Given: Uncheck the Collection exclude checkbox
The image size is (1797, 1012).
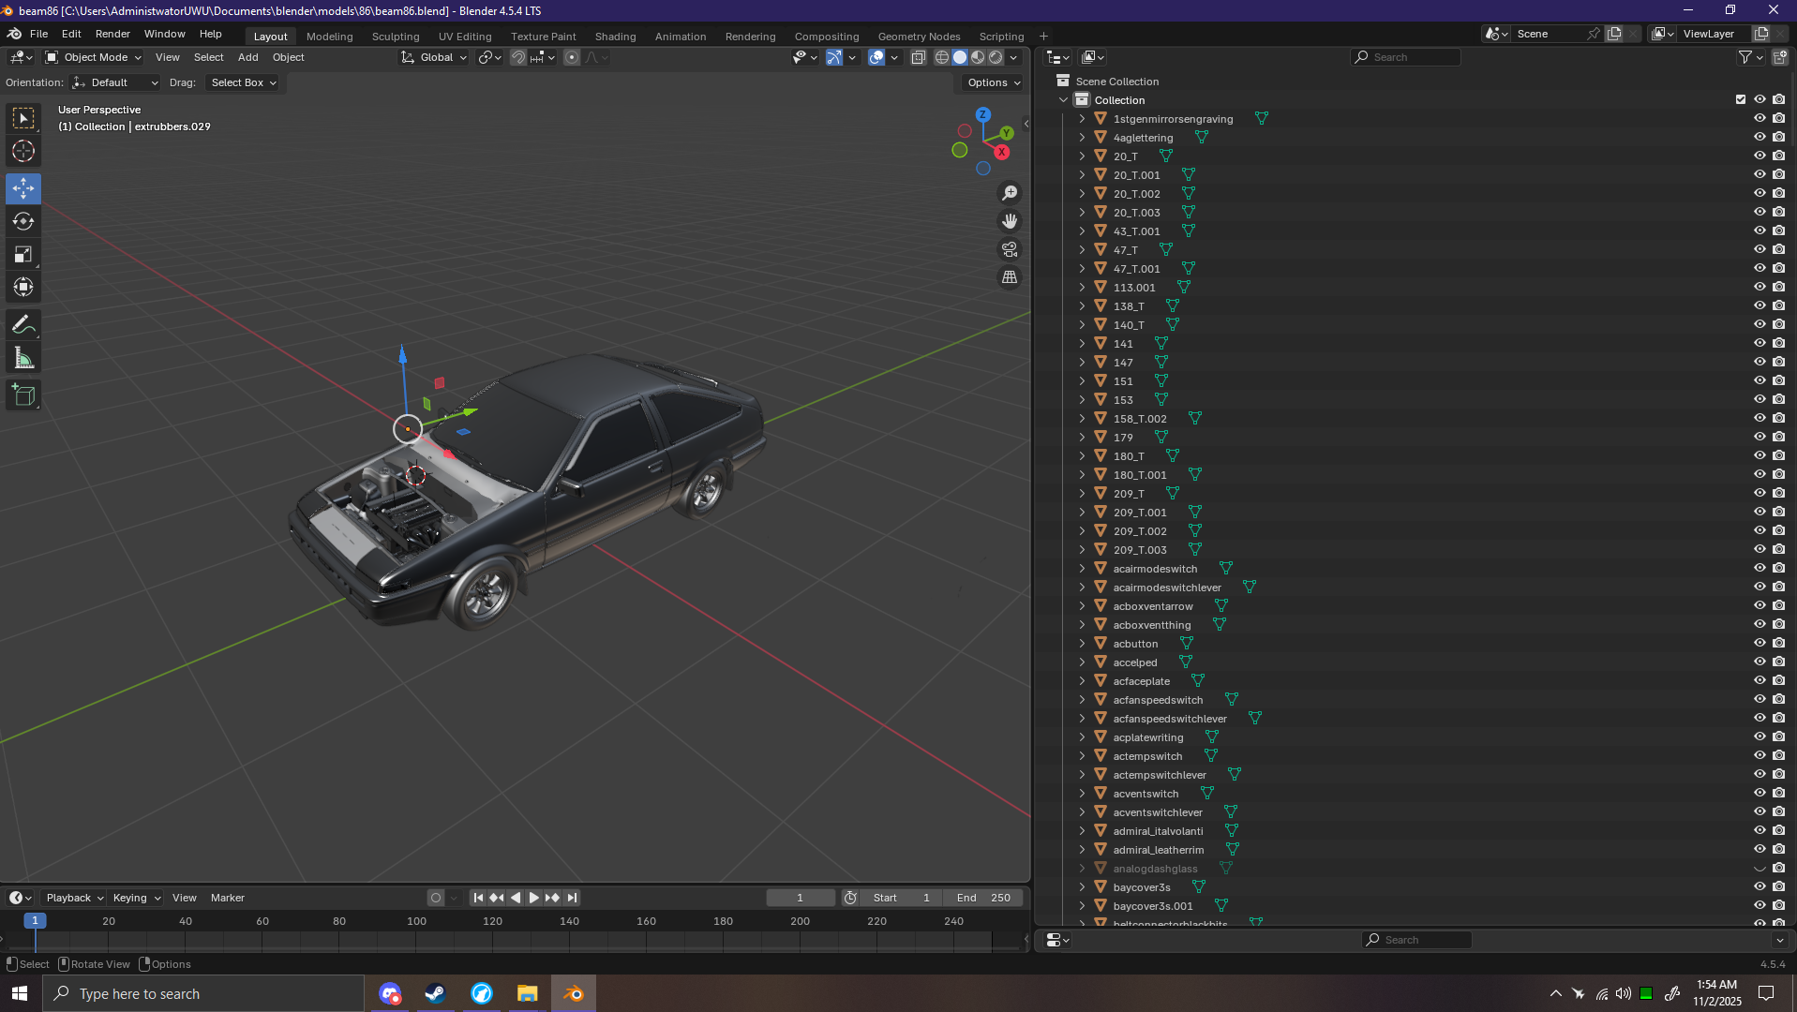Looking at the screenshot, I should [1741, 99].
